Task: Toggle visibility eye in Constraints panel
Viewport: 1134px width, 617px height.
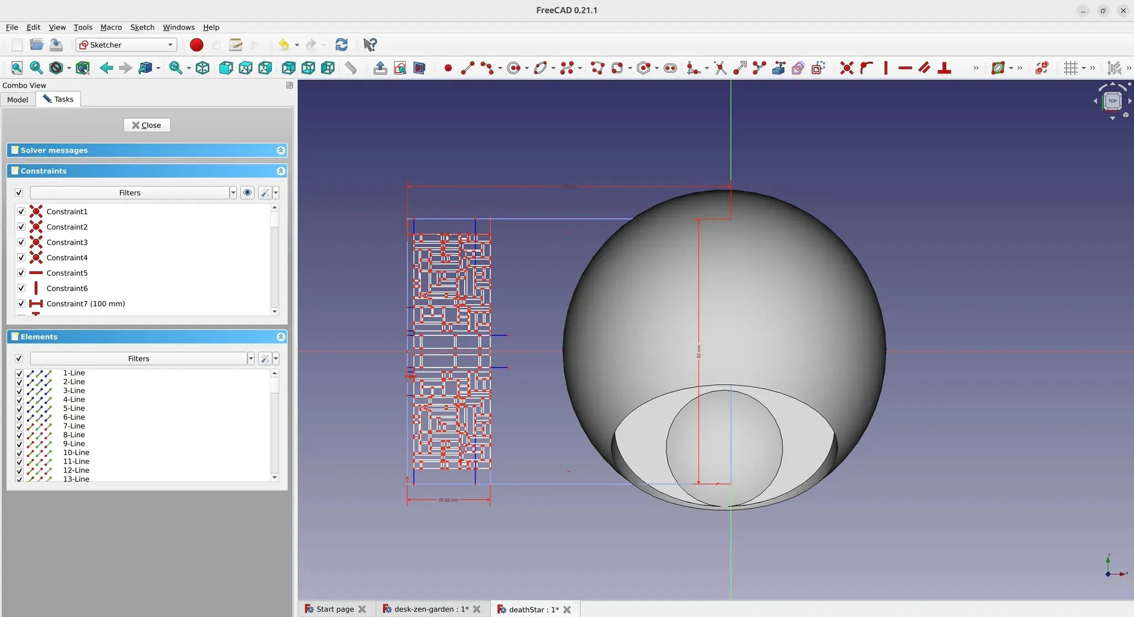Action: point(248,193)
